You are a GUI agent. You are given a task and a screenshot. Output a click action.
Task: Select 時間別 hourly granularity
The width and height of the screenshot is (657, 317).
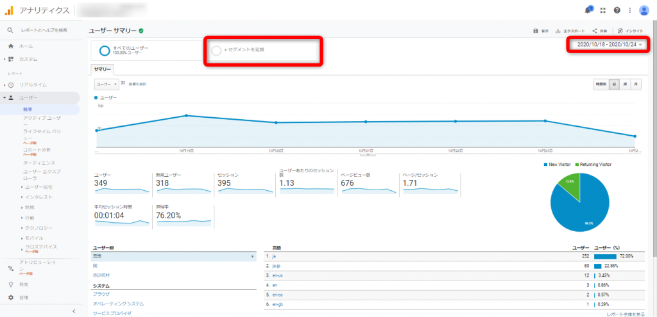pos(601,84)
